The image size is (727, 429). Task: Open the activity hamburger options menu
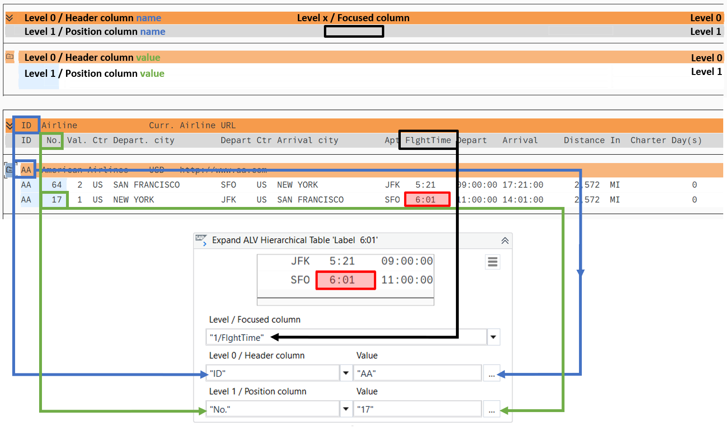[493, 262]
